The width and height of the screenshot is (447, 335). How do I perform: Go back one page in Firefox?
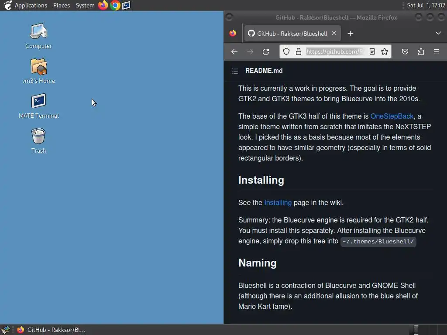coord(234,51)
